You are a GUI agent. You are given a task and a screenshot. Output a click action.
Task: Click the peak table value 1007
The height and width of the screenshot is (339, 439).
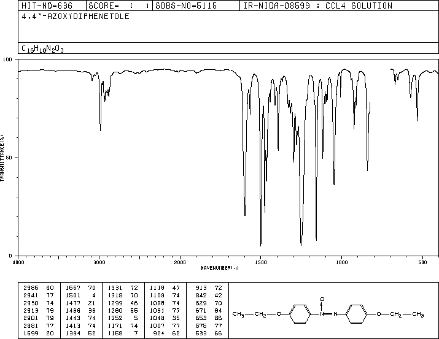[x=157, y=326]
